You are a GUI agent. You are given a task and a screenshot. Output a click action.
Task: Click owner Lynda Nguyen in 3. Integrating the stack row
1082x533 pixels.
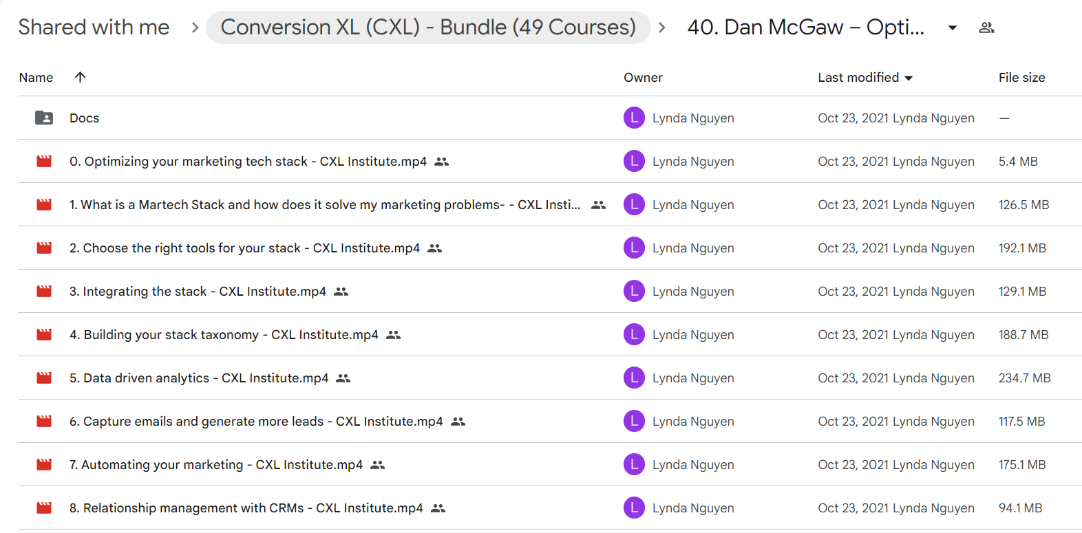click(x=693, y=292)
